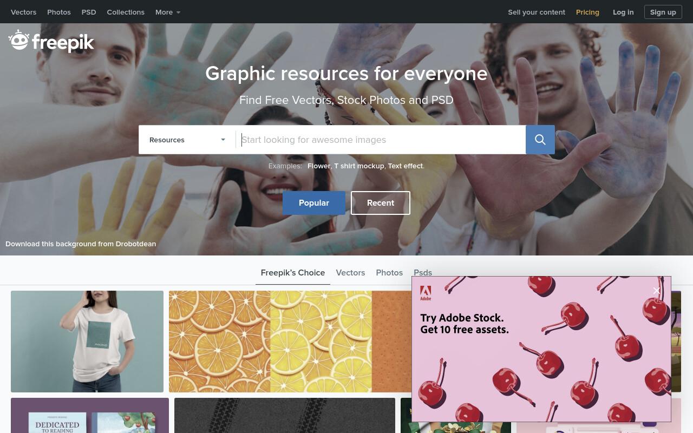Open the Resources dropdown in search bar

pos(187,140)
